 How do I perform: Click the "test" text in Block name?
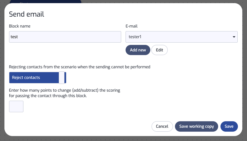pos(14,37)
